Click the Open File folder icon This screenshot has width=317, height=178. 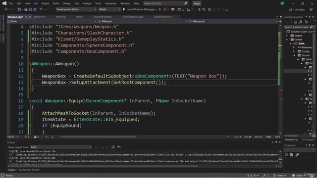26,9
